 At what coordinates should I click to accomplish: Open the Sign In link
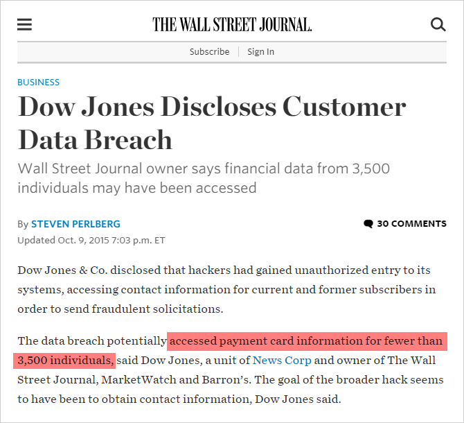260,52
